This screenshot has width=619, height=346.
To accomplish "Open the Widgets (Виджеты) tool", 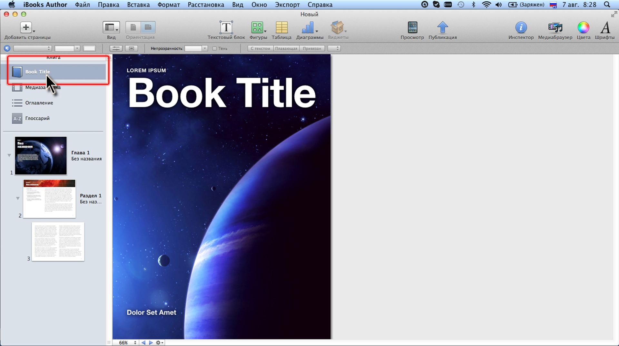I will 337,27.
